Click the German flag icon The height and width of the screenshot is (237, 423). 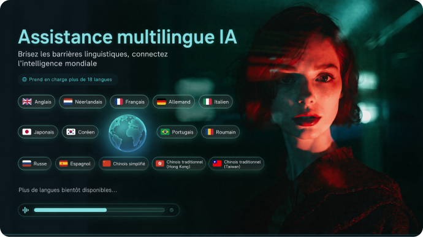click(161, 102)
